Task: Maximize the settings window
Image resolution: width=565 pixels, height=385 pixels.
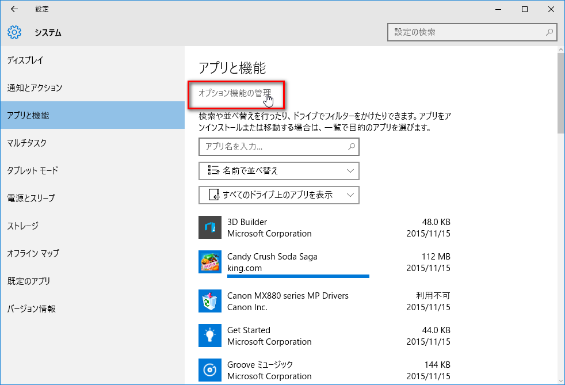Action: click(525, 9)
